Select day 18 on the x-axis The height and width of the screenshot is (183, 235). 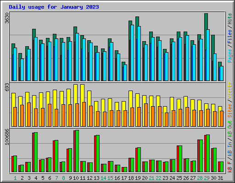[x=131, y=178]
